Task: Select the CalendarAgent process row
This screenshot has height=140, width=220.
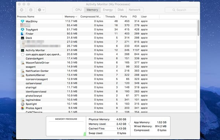Action: click(107, 58)
